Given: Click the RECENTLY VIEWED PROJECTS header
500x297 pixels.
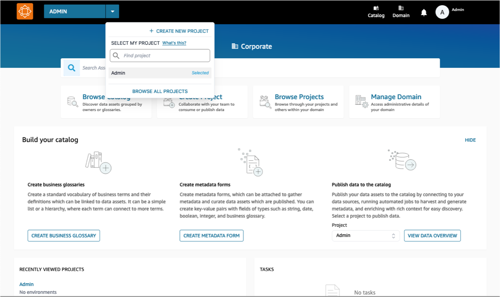Looking at the screenshot, I should coord(52,269).
